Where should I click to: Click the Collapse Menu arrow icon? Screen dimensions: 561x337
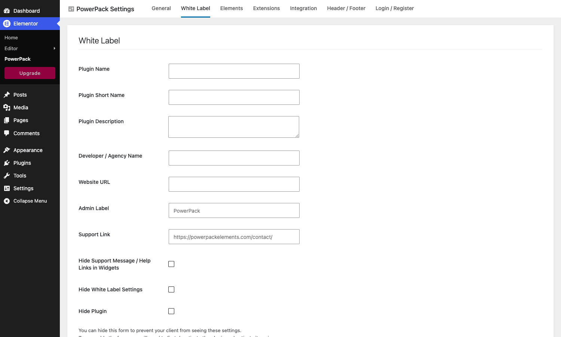7,201
